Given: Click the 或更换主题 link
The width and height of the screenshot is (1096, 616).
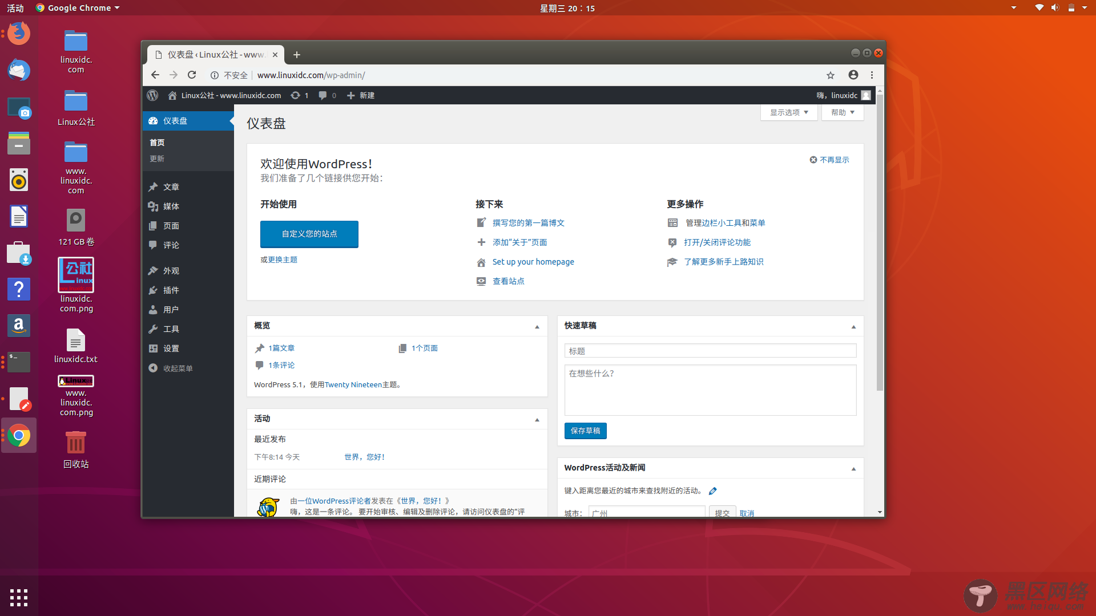Looking at the screenshot, I should pos(279,260).
